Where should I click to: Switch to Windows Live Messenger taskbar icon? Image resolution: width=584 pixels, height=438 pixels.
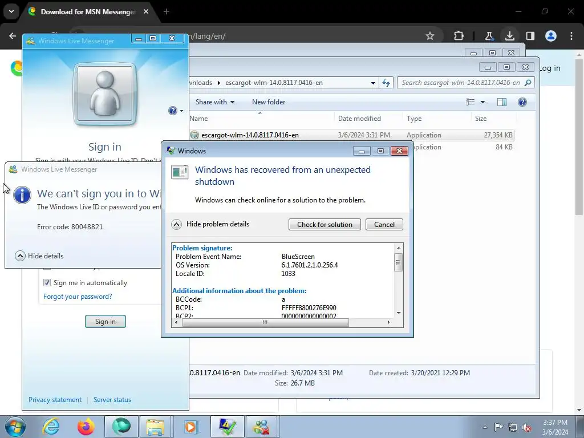[261, 427]
